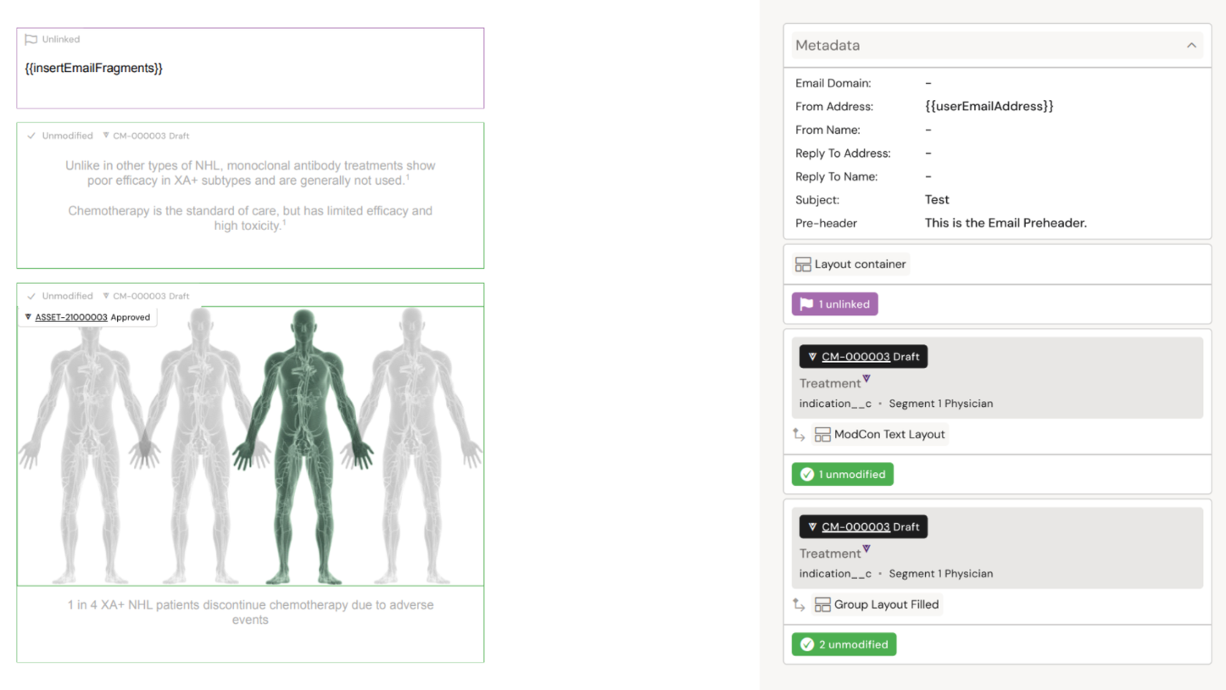
Task: Click the checkmark icon in the 2 unmodified badge
Action: point(807,645)
